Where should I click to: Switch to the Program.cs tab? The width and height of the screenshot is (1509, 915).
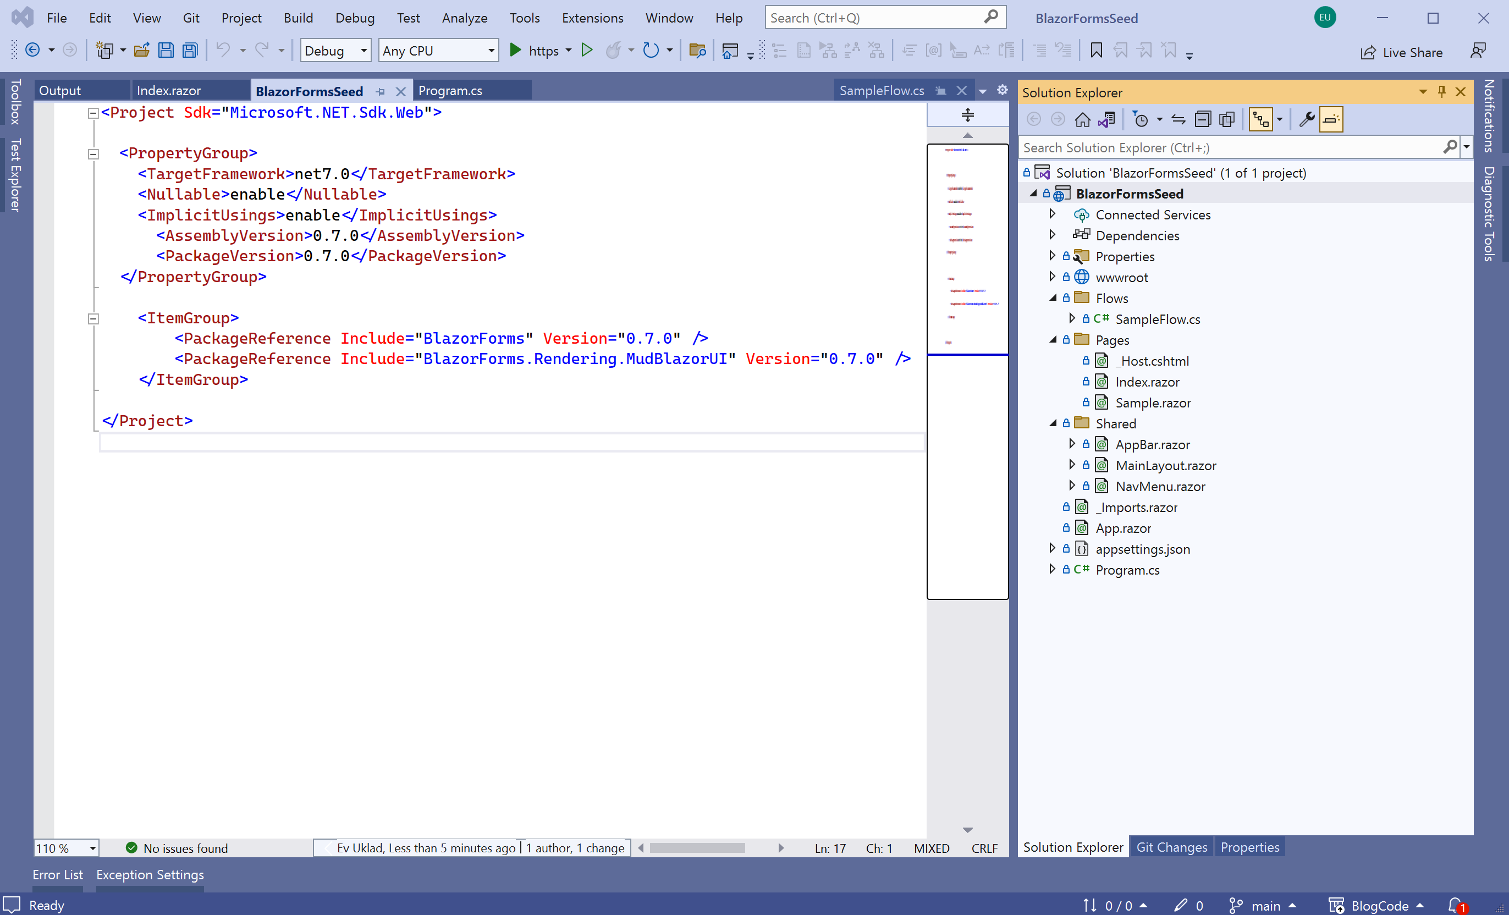pos(472,90)
